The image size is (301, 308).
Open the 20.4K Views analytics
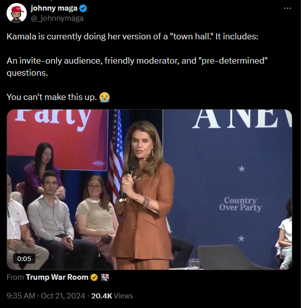pyautogui.click(x=112, y=295)
